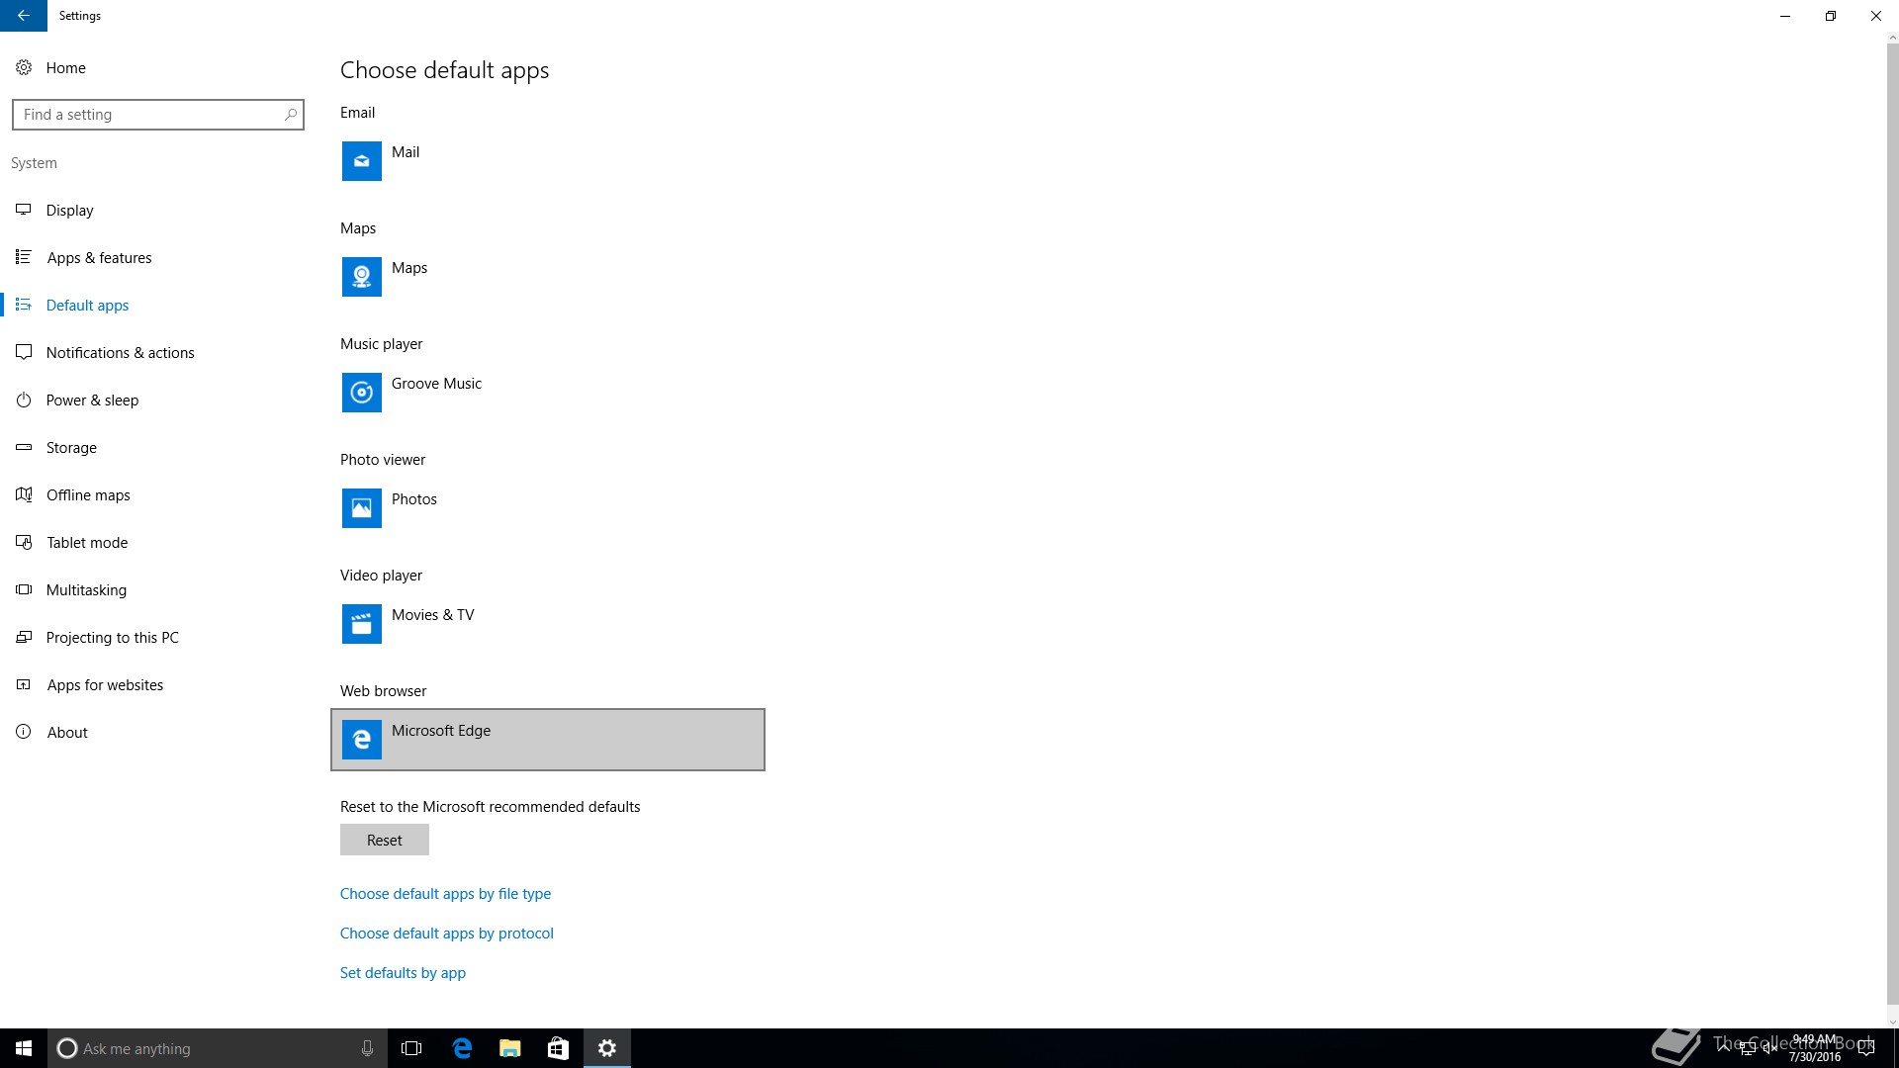Open the Windows Start menu
The image size is (1899, 1068).
pyautogui.click(x=24, y=1048)
